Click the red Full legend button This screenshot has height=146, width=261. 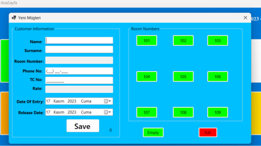[208, 132]
